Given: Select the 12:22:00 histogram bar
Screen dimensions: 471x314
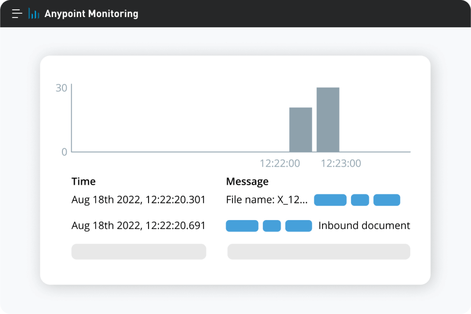Looking at the screenshot, I should click(x=301, y=130).
